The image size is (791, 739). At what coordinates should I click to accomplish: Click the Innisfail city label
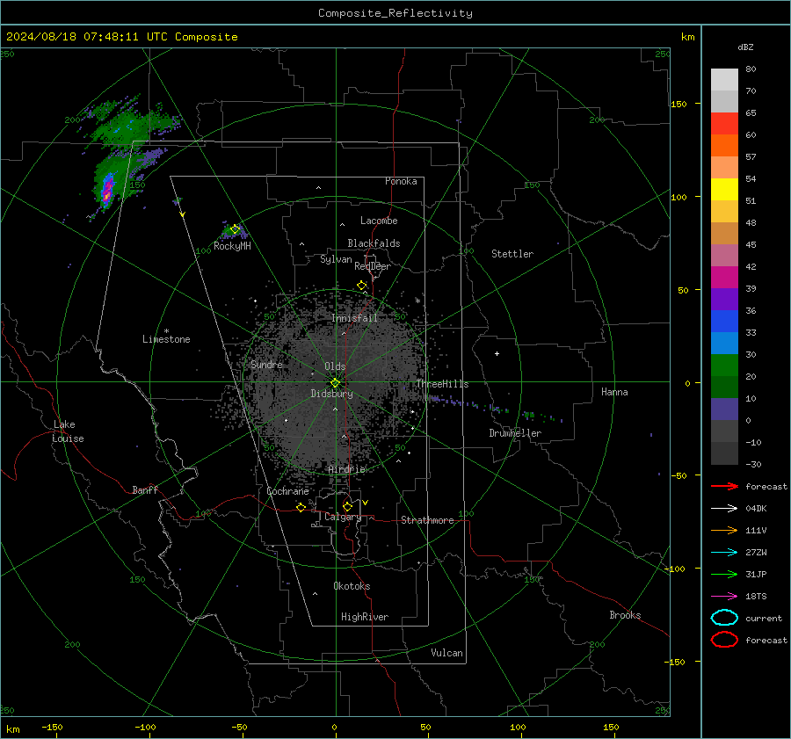355,318
